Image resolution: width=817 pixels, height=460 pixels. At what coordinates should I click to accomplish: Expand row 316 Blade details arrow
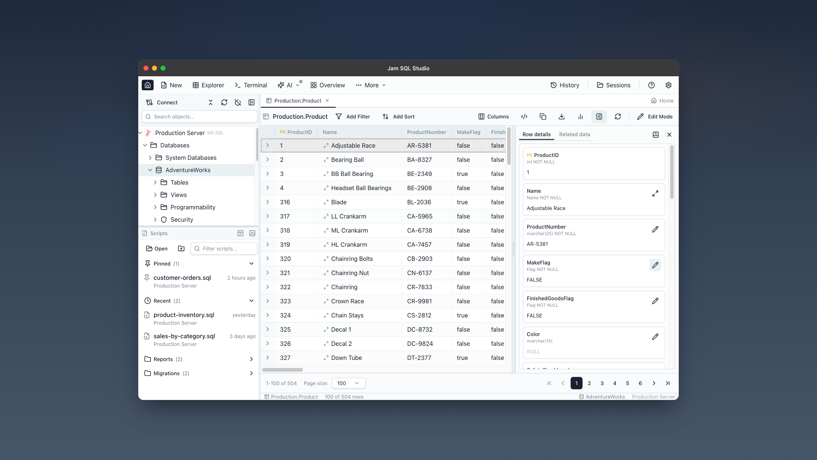[268, 202]
